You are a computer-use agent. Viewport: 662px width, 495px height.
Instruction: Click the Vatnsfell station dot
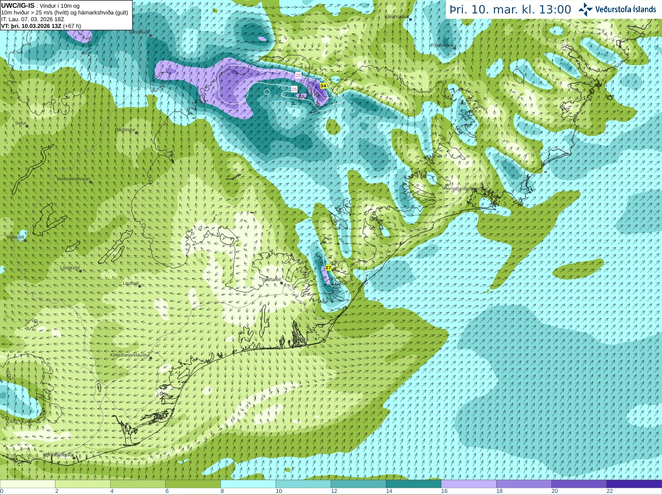tap(25, 240)
